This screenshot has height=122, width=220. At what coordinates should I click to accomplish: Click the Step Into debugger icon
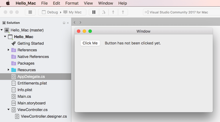[x=113, y=12]
